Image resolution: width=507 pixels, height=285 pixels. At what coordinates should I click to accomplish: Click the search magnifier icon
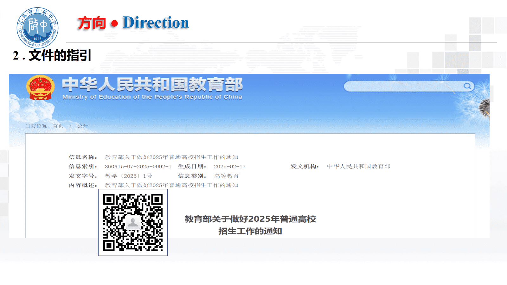coord(467,86)
